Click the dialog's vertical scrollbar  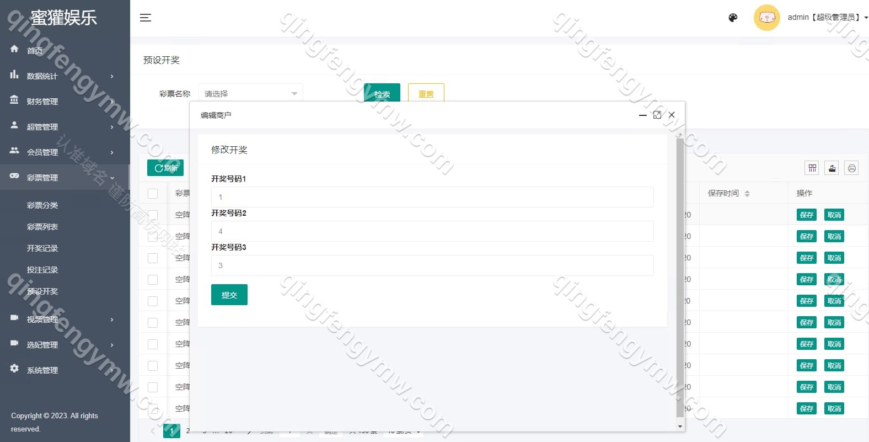(679, 276)
